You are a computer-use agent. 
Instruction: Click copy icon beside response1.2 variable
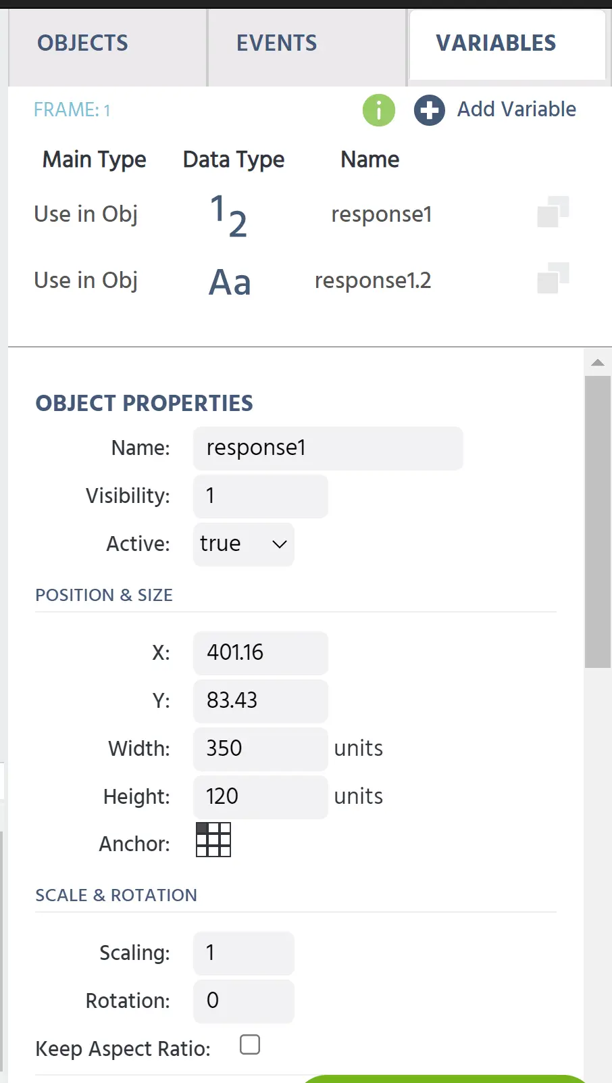[553, 279]
